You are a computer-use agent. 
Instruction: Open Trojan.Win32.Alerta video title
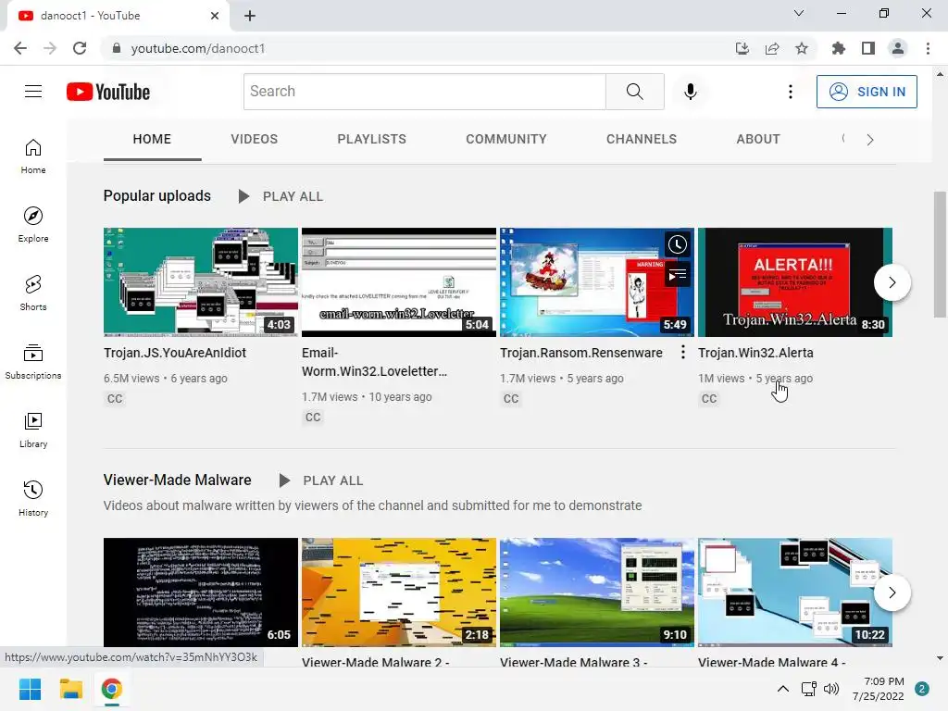point(755,353)
